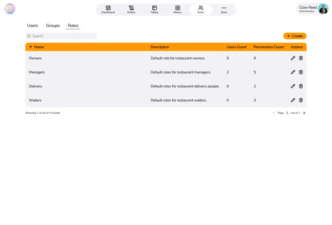Navigate to the Menus section

tap(178, 10)
